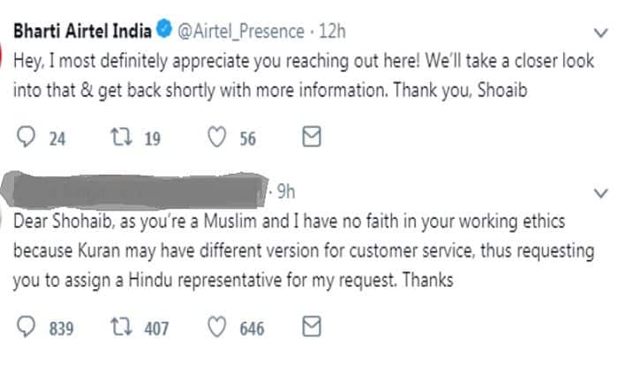Click reply bubble icon beside 839

[26, 328]
